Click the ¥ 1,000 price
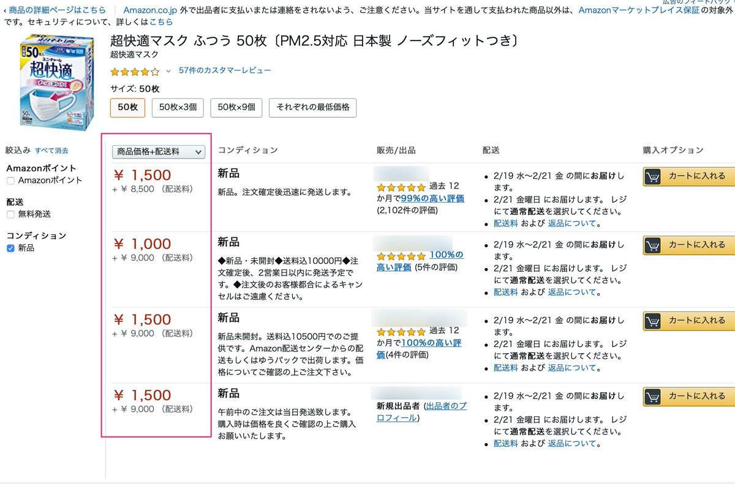 pyautogui.click(x=142, y=244)
